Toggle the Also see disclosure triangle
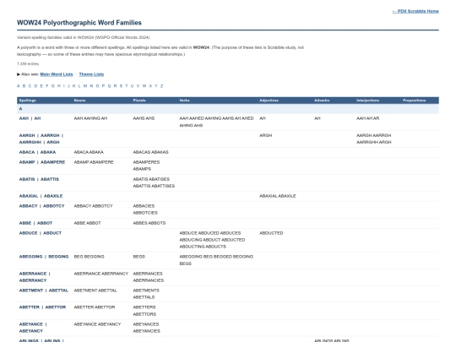Screen dimensions: 456x342 click(x=19, y=74)
